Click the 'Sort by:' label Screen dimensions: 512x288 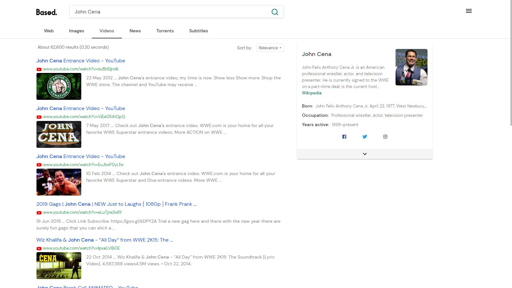(244, 48)
